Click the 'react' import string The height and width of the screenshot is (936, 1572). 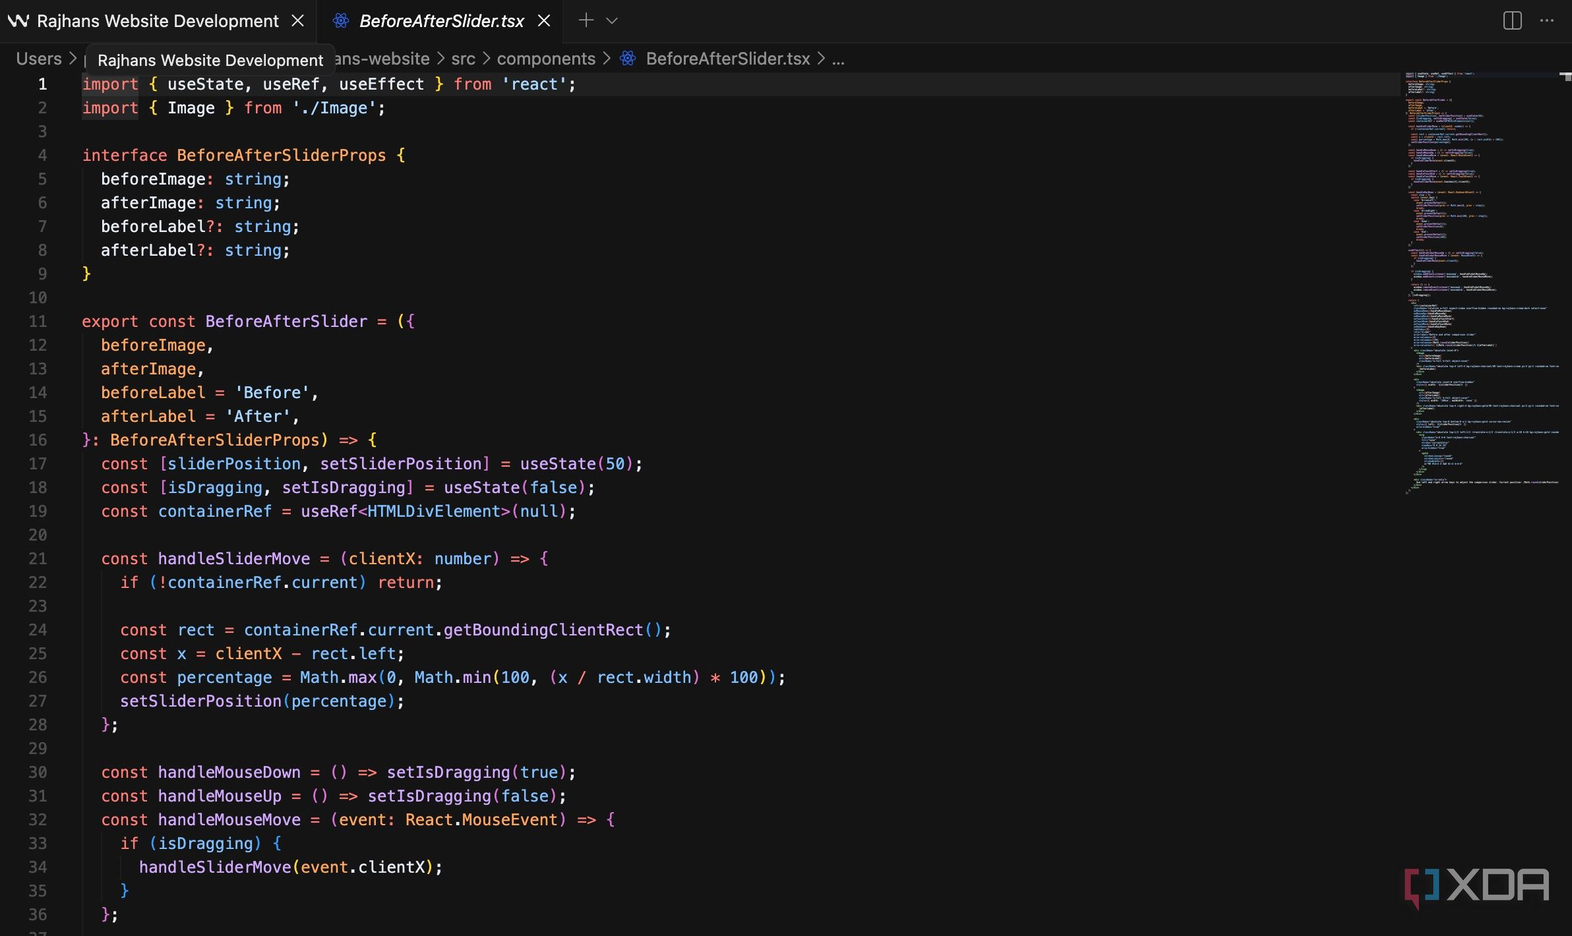pos(534,84)
